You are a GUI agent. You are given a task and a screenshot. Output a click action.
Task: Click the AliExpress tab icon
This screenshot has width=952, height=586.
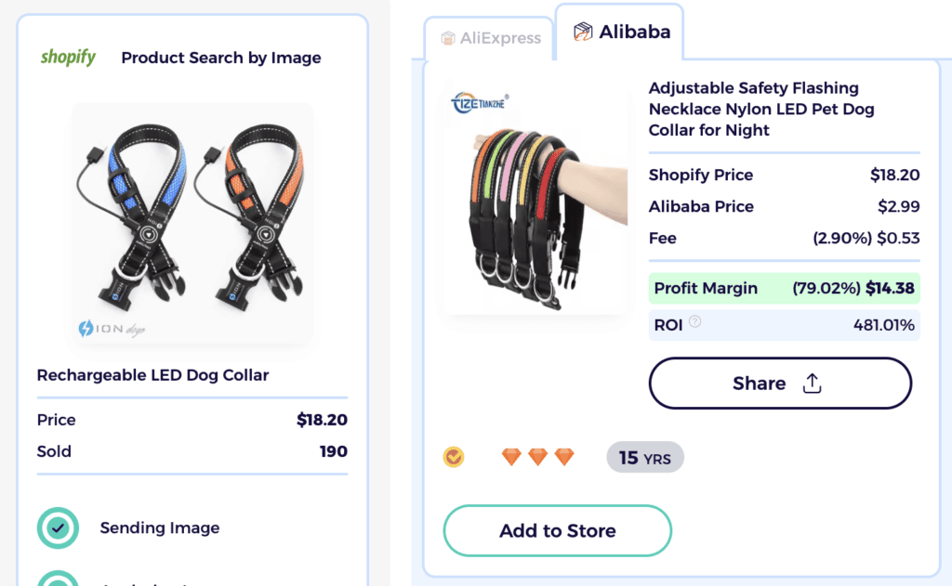click(x=447, y=38)
